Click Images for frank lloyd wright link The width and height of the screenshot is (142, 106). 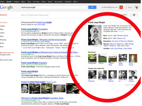(33, 82)
